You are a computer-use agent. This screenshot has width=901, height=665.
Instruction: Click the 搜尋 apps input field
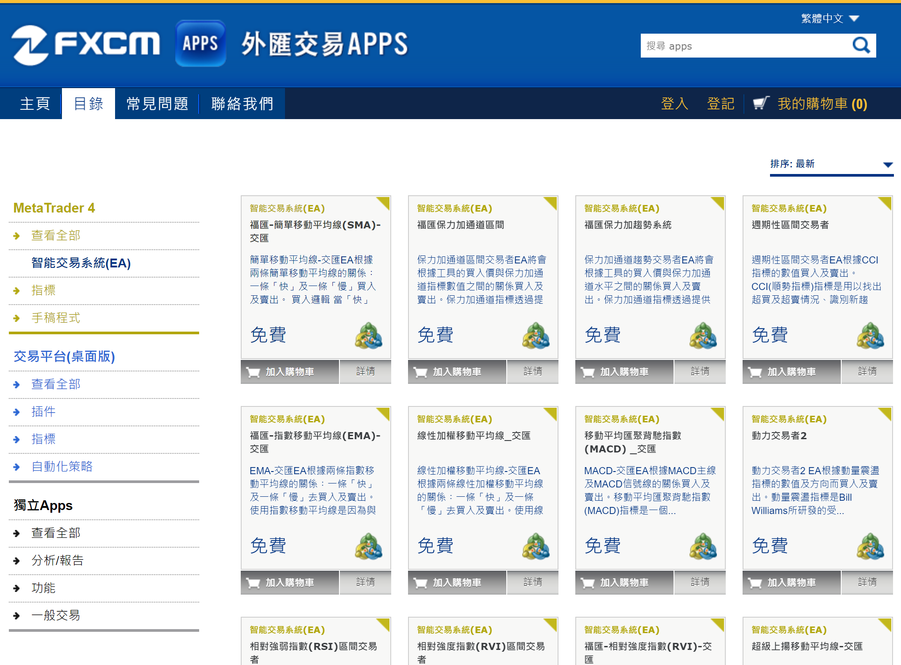tap(746, 46)
